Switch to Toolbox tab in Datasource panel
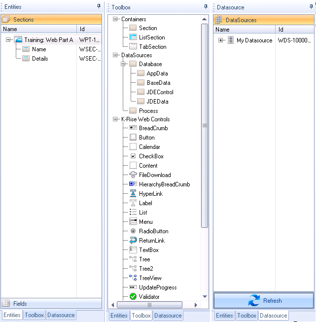The image size is (316, 322). click(x=246, y=316)
